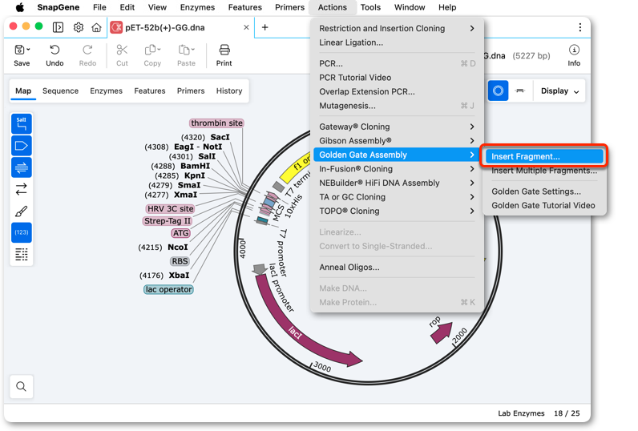The width and height of the screenshot is (638, 431).
Task: Click the Paste clipboard icon
Action: pos(184,50)
